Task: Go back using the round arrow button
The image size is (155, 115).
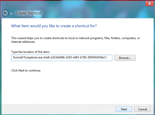Action: pos(5,13)
